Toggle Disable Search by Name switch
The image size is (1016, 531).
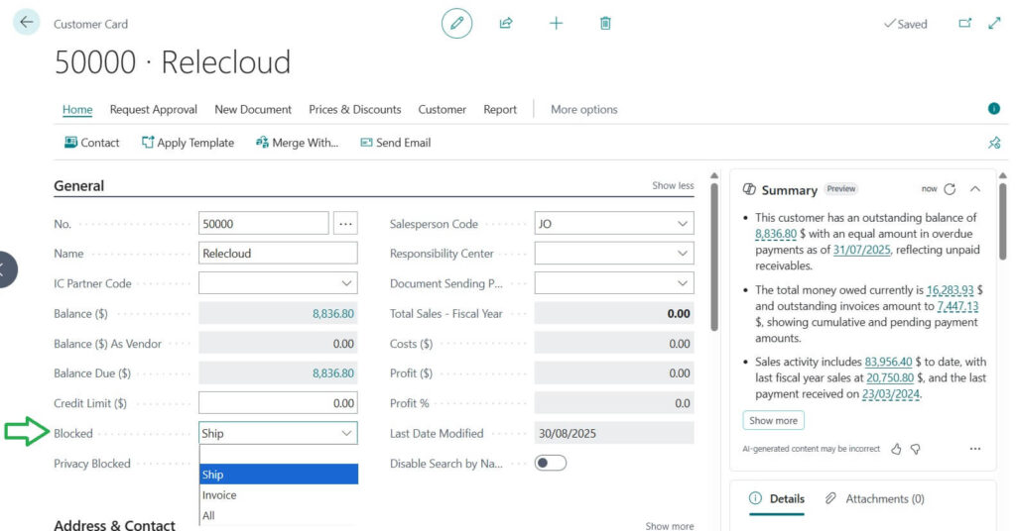click(551, 463)
